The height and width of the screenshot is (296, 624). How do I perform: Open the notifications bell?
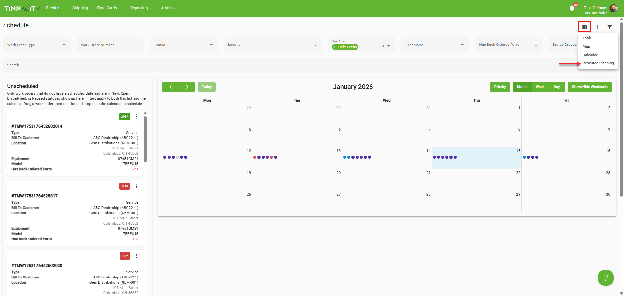click(x=572, y=8)
